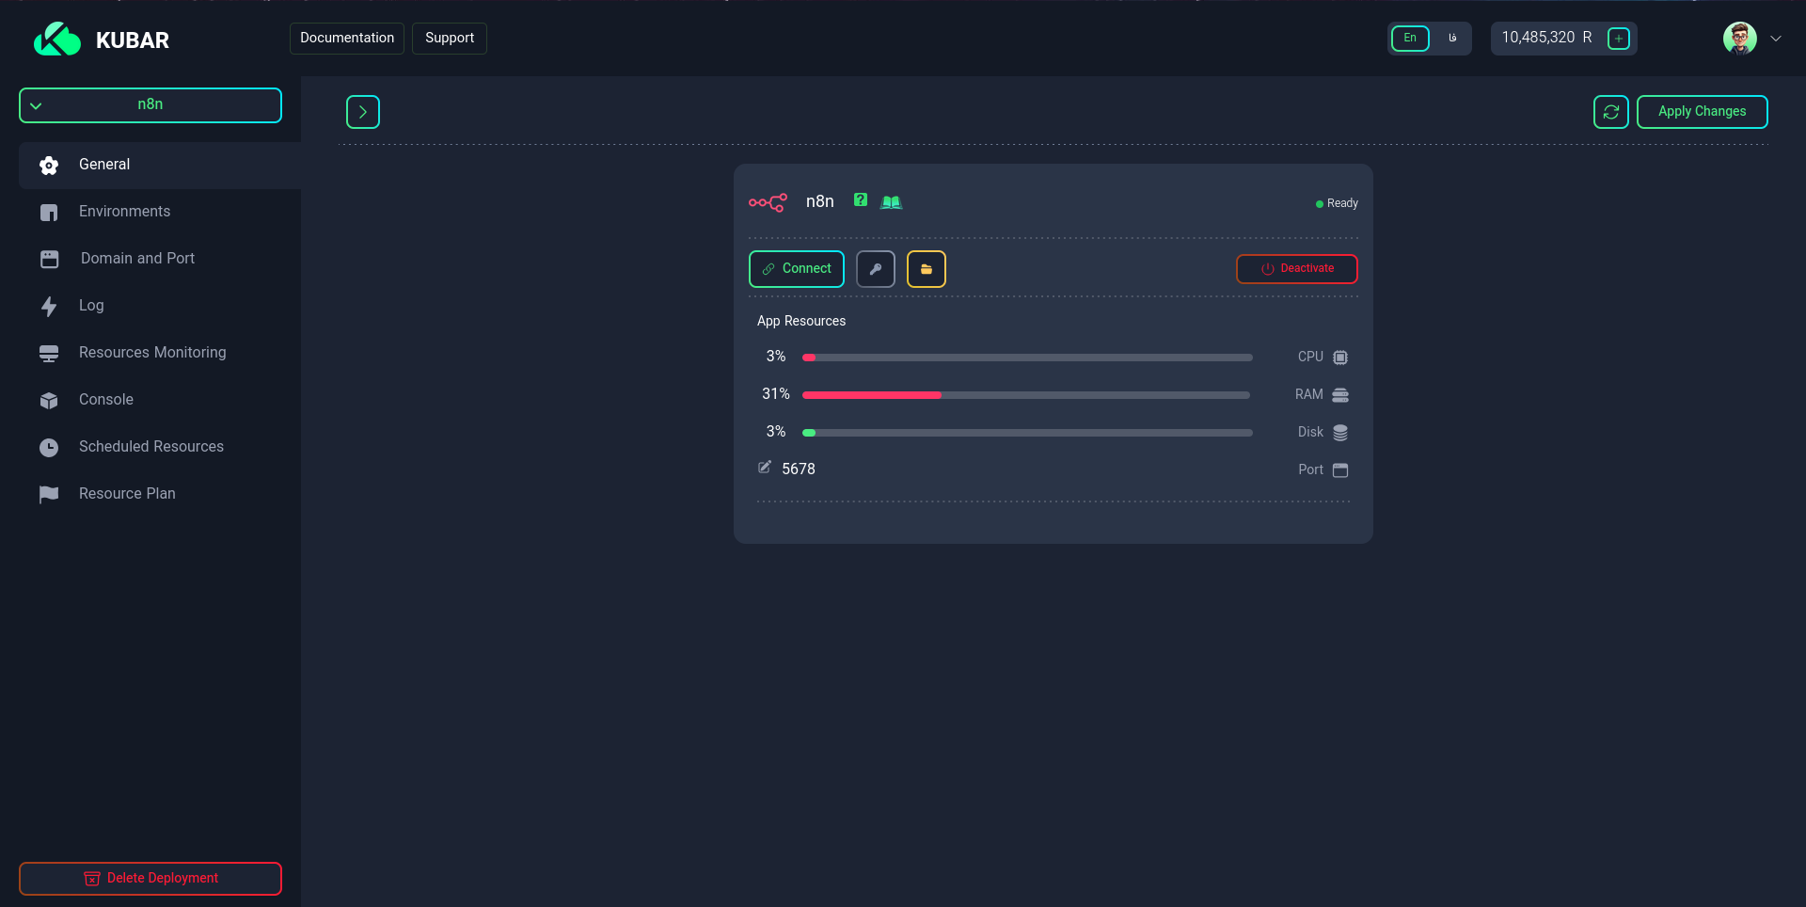Viewport: 1806px width, 907px height.
Task: Click the RAM memory icon
Action: click(x=1340, y=395)
